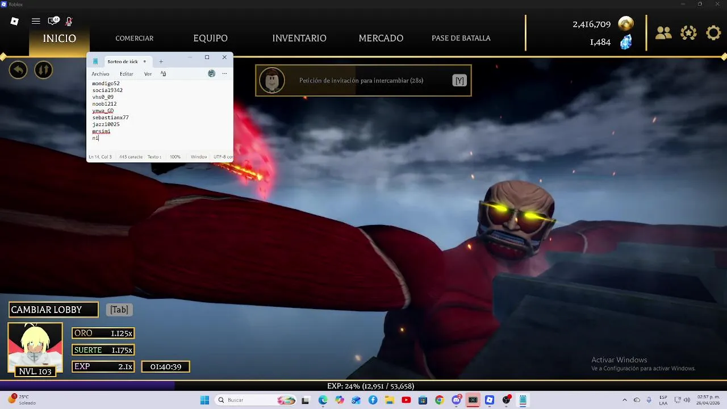Open the game settings gear
Viewport: 727px width, 409px height.
[x=713, y=33]
